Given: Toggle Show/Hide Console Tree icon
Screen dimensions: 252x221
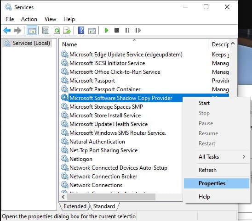Looking at the screenshot, I should click(x=32, y=30).
